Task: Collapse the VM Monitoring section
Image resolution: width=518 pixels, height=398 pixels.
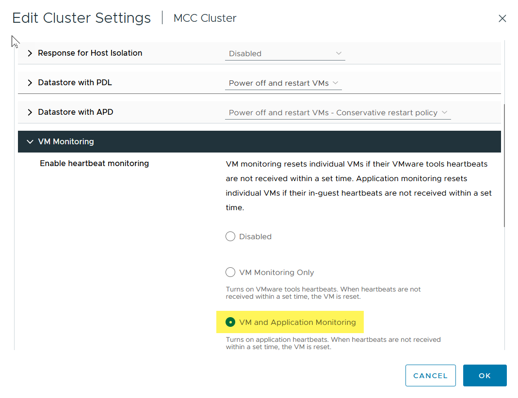Action: point(30,142)
